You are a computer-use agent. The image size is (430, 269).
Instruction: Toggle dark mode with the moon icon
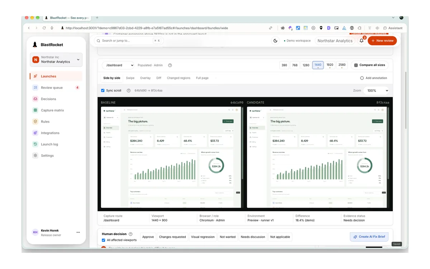tap(275, 41)
